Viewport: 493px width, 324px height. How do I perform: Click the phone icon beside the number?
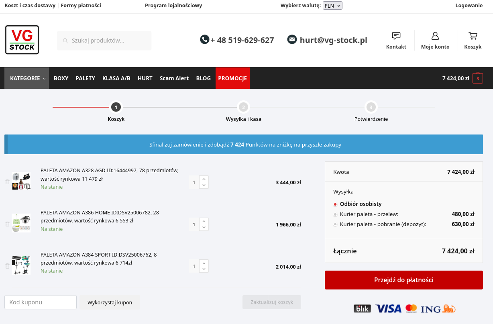pyautogui.click(x=205, y=39)
